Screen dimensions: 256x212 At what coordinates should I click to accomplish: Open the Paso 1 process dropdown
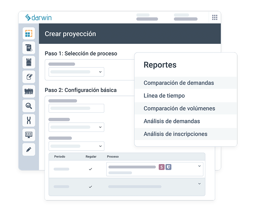coord(76,72)
